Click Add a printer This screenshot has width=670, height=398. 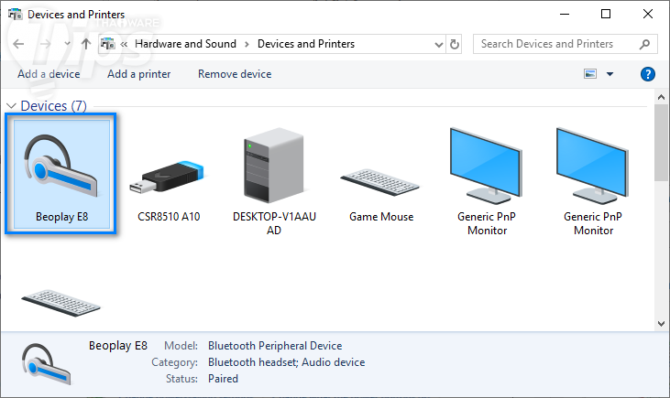(x=138, y=74)
